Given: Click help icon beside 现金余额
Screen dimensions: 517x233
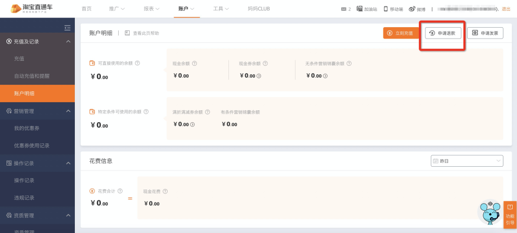Looking at the screenshot, I should coord(195,64).
